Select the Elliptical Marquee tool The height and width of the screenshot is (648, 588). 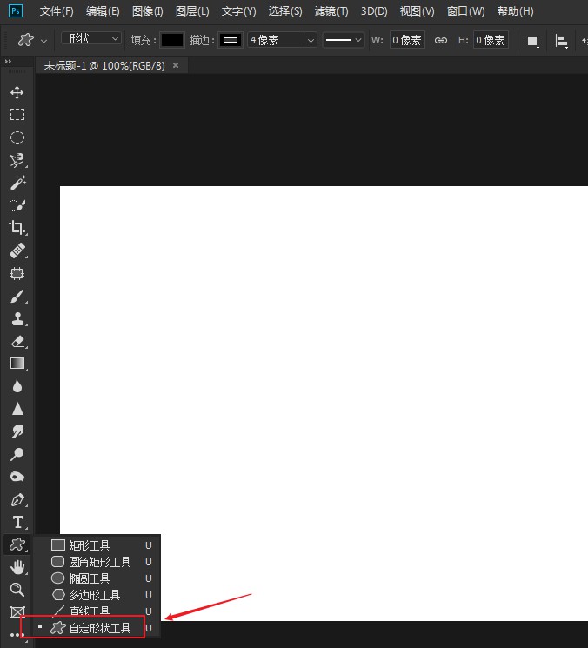tap(17, 137)
